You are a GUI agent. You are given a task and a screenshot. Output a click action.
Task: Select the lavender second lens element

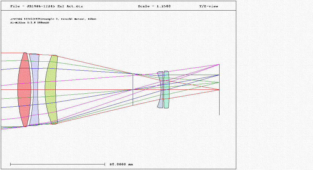point(35,90)
